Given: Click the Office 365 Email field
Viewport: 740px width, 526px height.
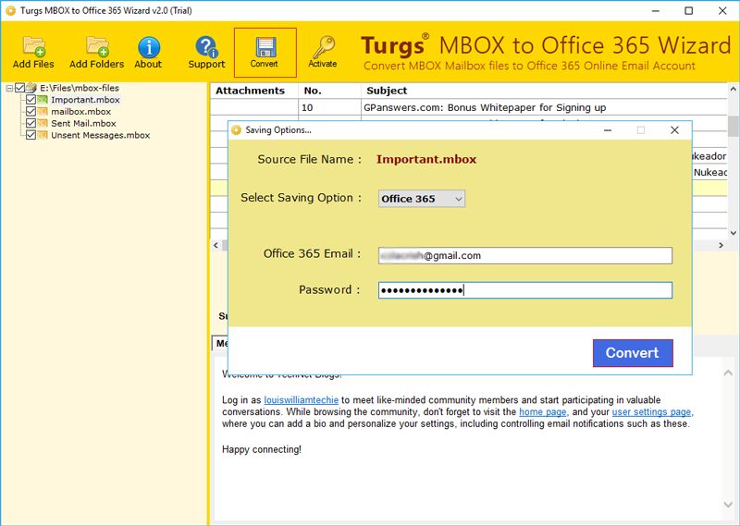Looking at the screenshot, I should coord(524,256).
